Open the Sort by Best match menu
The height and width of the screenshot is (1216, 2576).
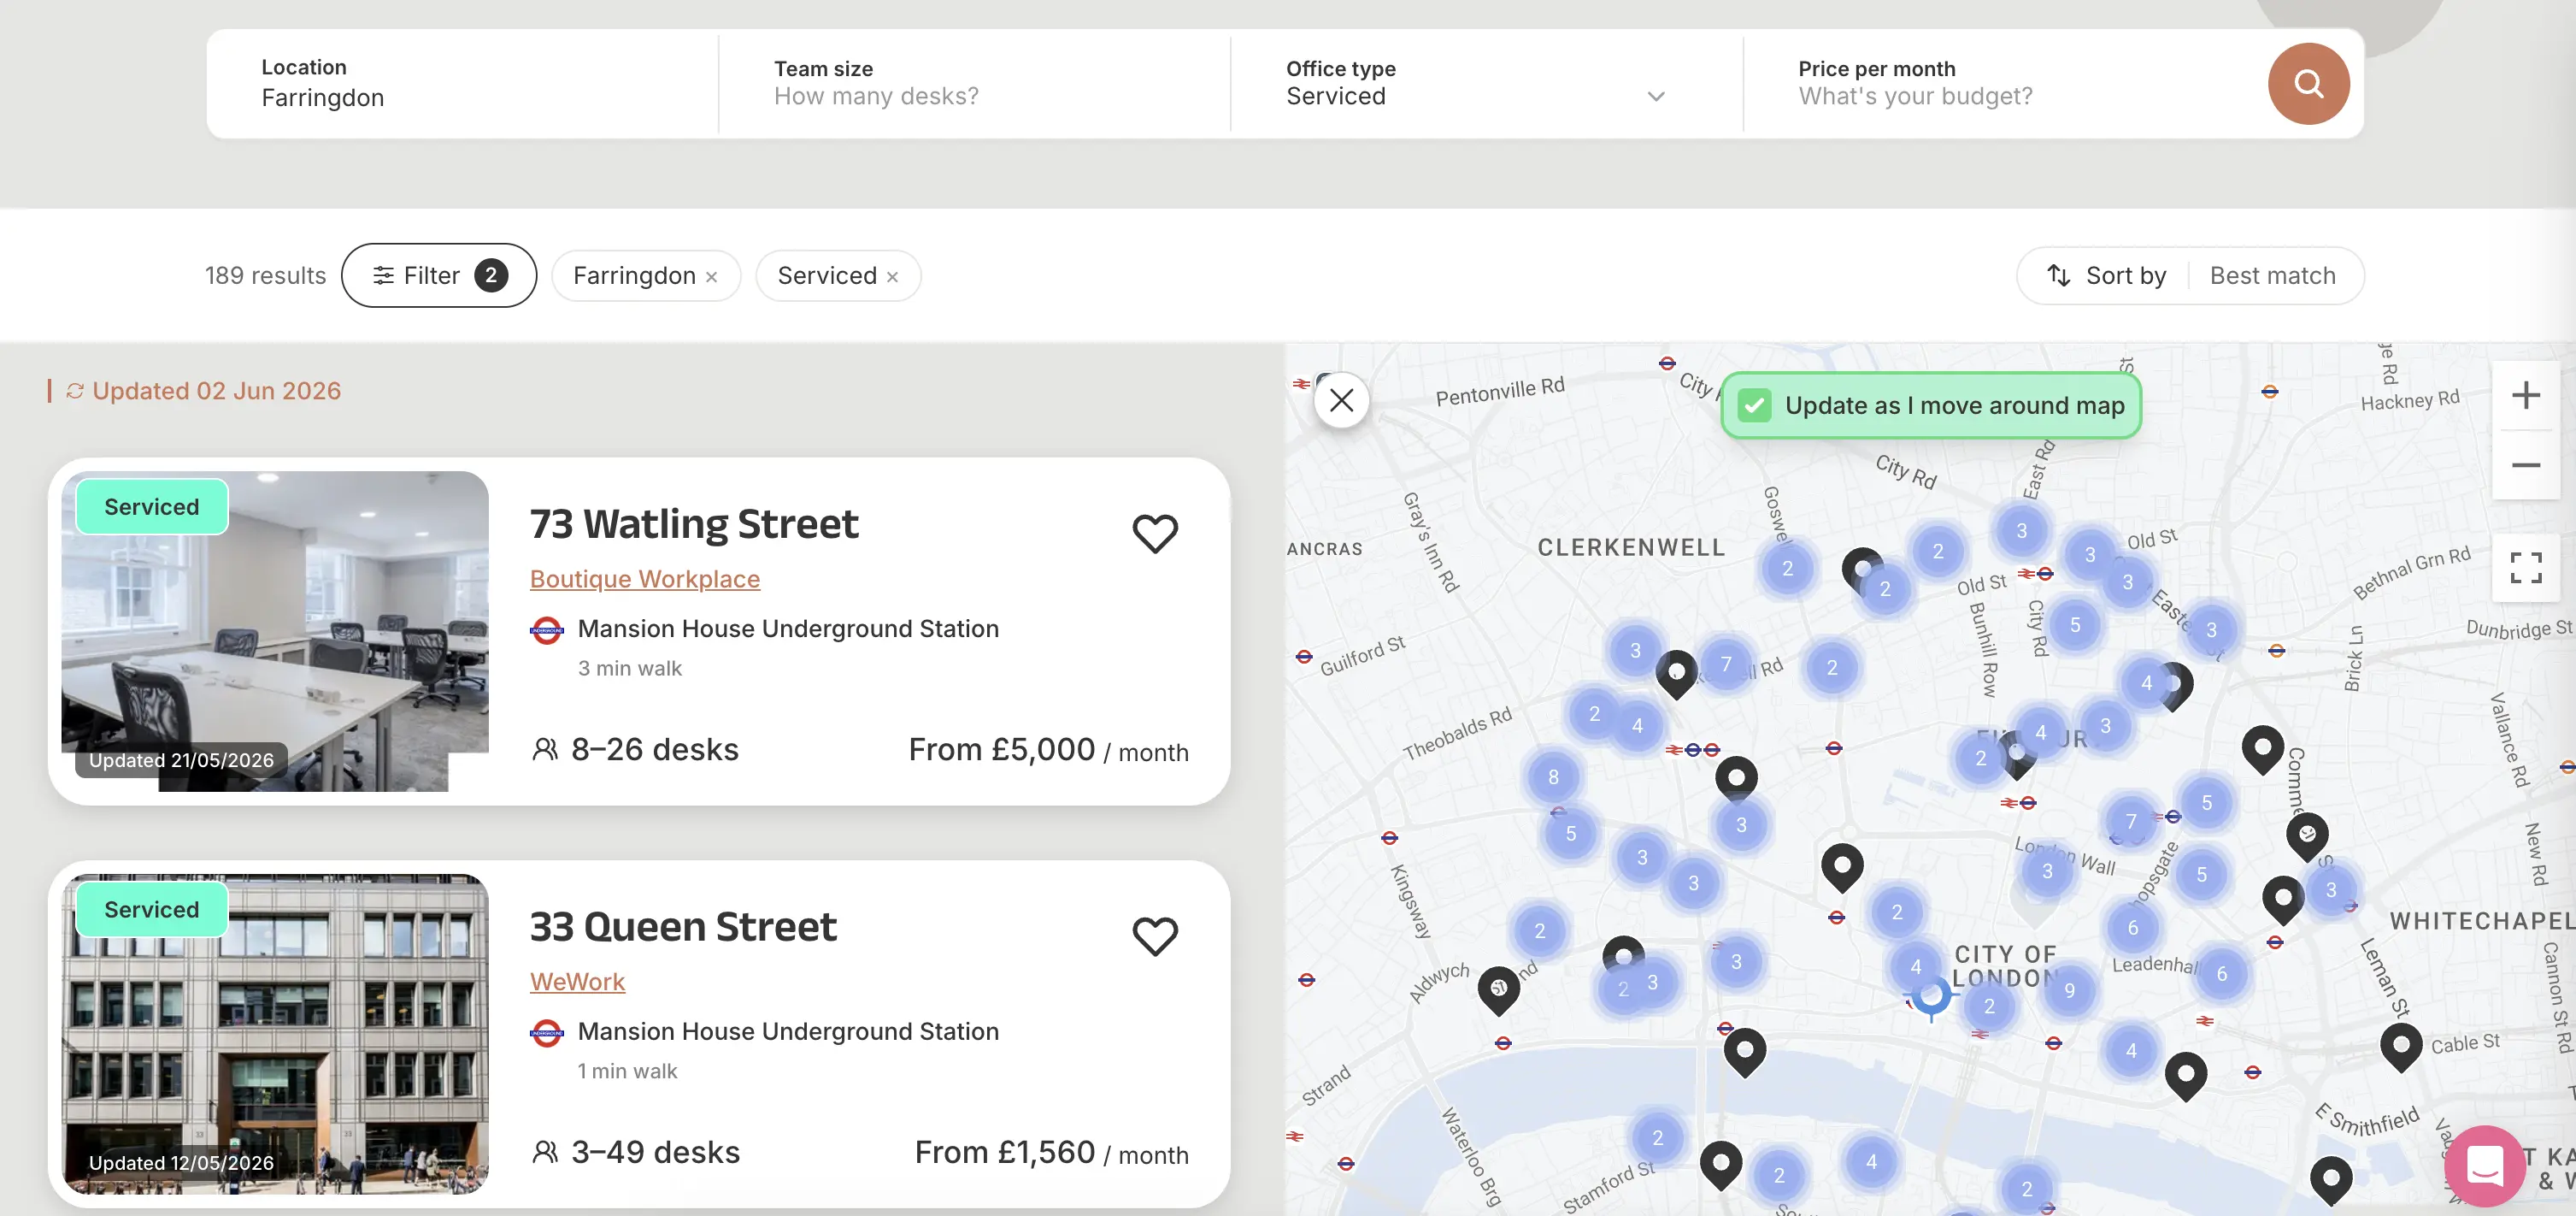point(2190,275)
